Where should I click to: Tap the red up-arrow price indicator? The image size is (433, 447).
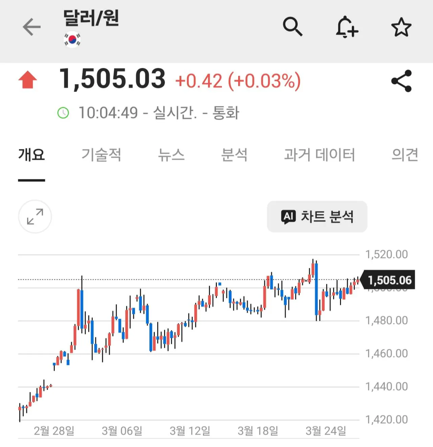[28, 80]
